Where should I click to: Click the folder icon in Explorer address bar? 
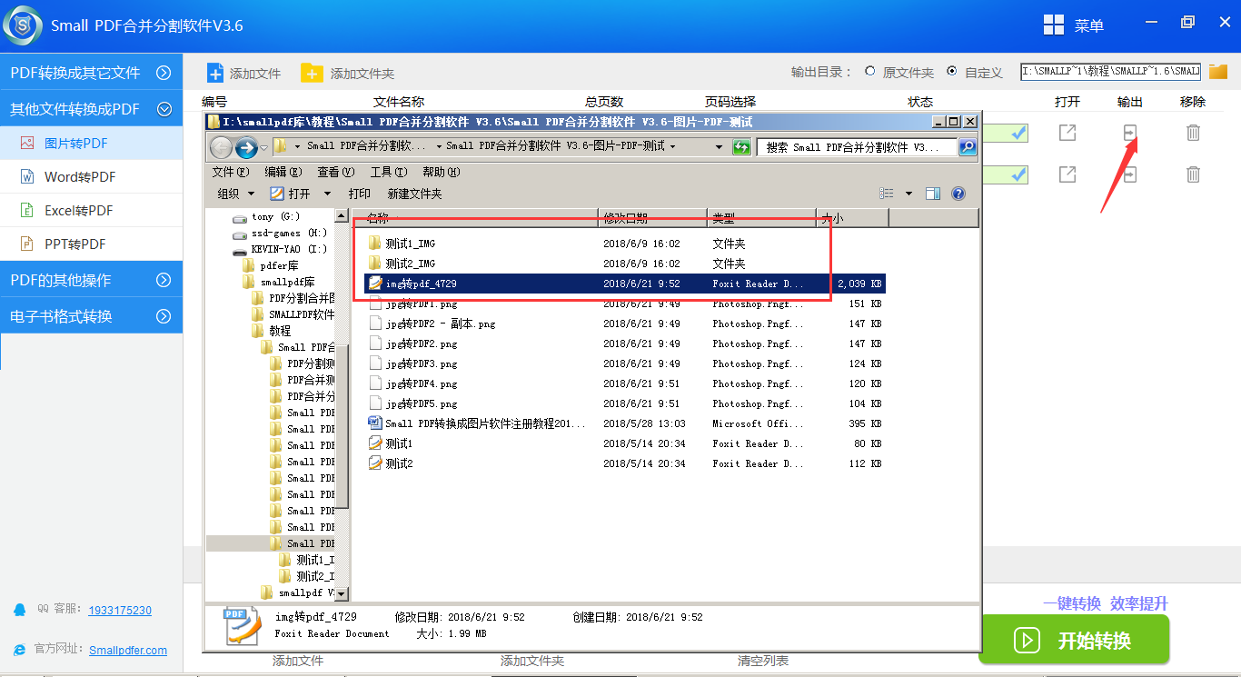[281, 146]
